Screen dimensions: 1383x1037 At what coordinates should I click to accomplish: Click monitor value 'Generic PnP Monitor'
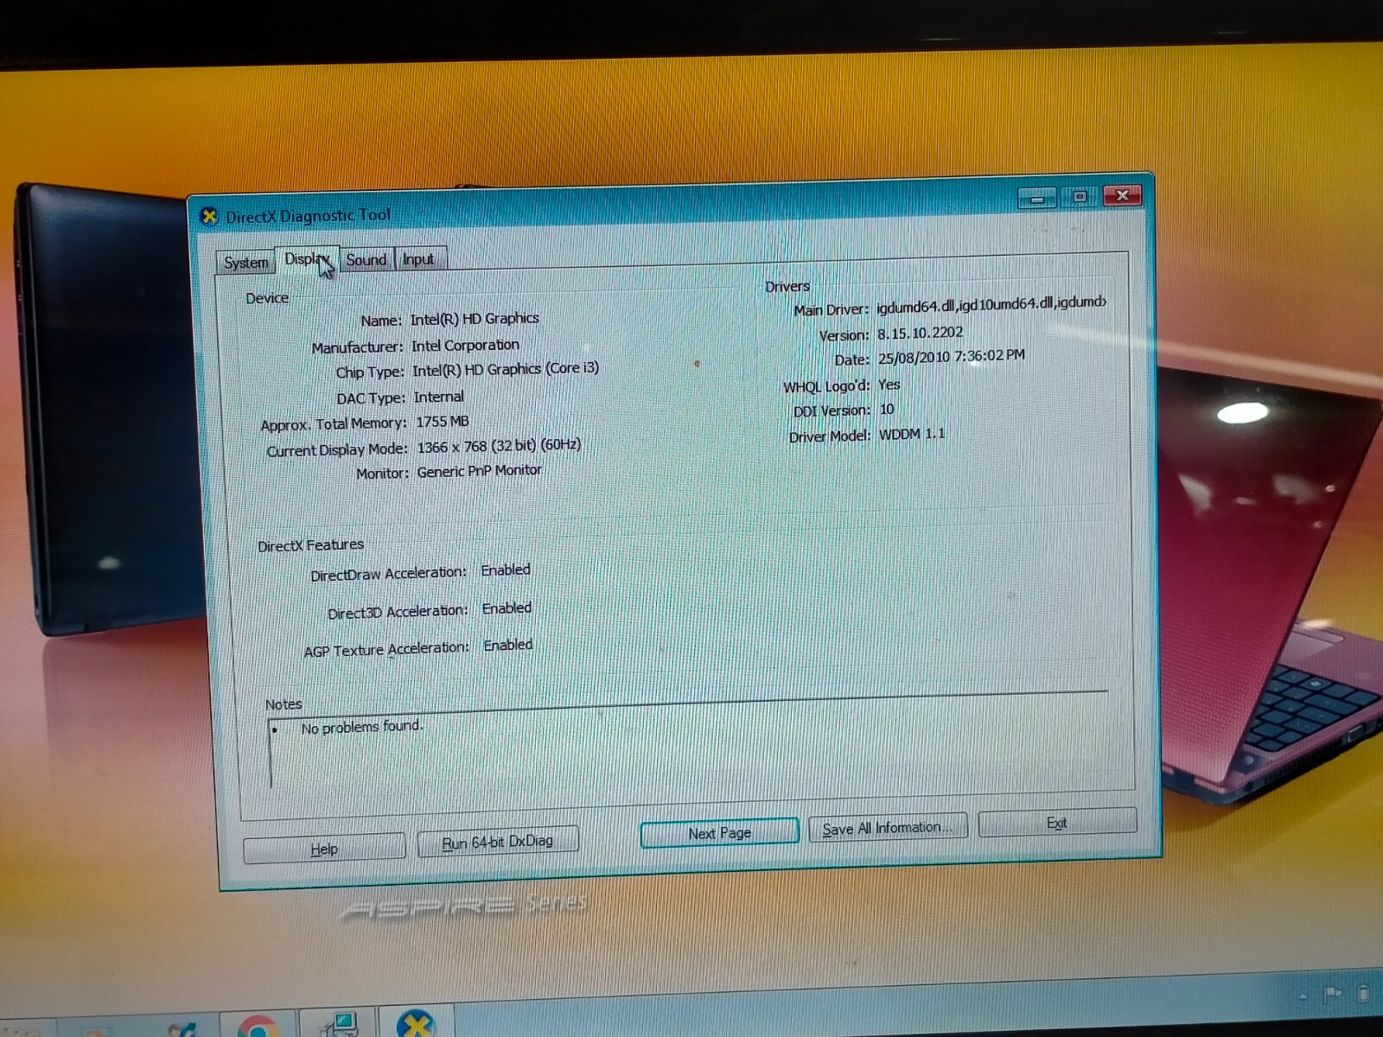480,471
